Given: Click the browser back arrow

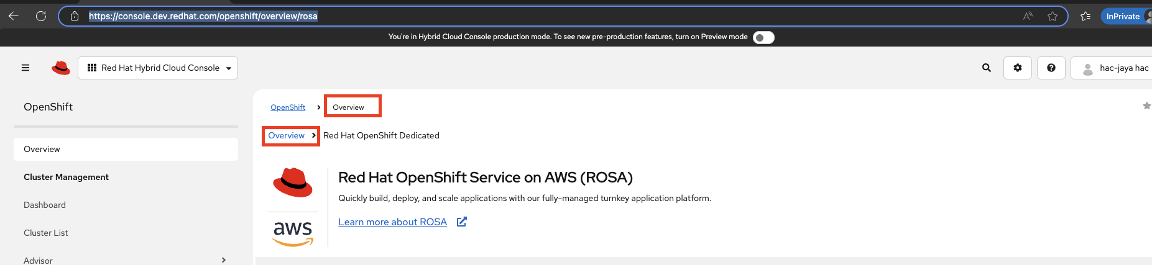Looking at the screenshot, I should pyautogui.click(x=13, y=16).
